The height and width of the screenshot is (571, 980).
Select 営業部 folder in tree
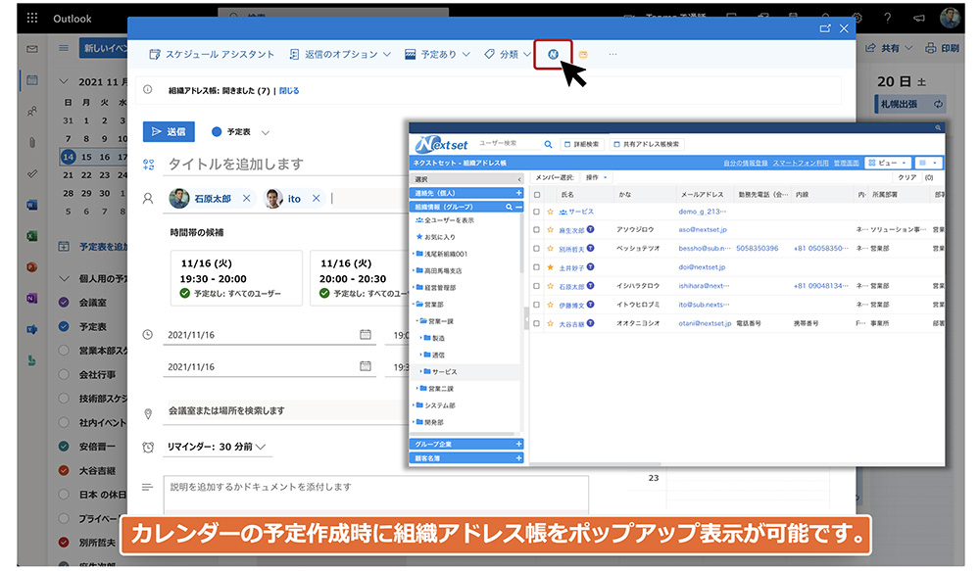pyautogui.click(x=433, y=305)
